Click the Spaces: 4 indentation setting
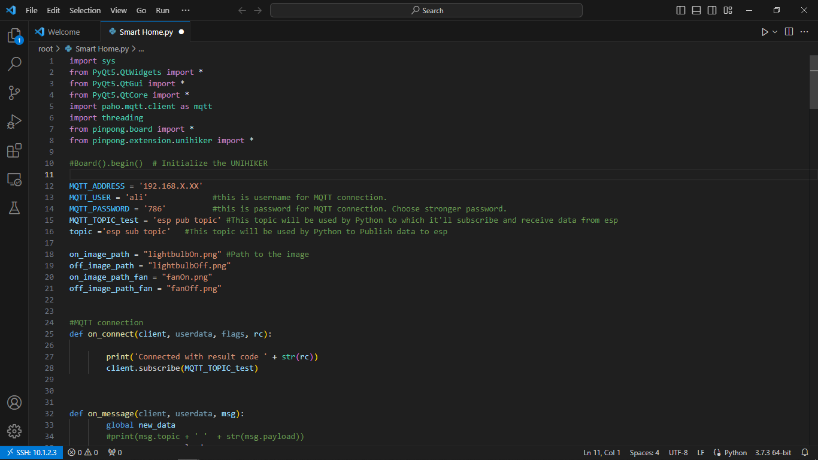 644,453
